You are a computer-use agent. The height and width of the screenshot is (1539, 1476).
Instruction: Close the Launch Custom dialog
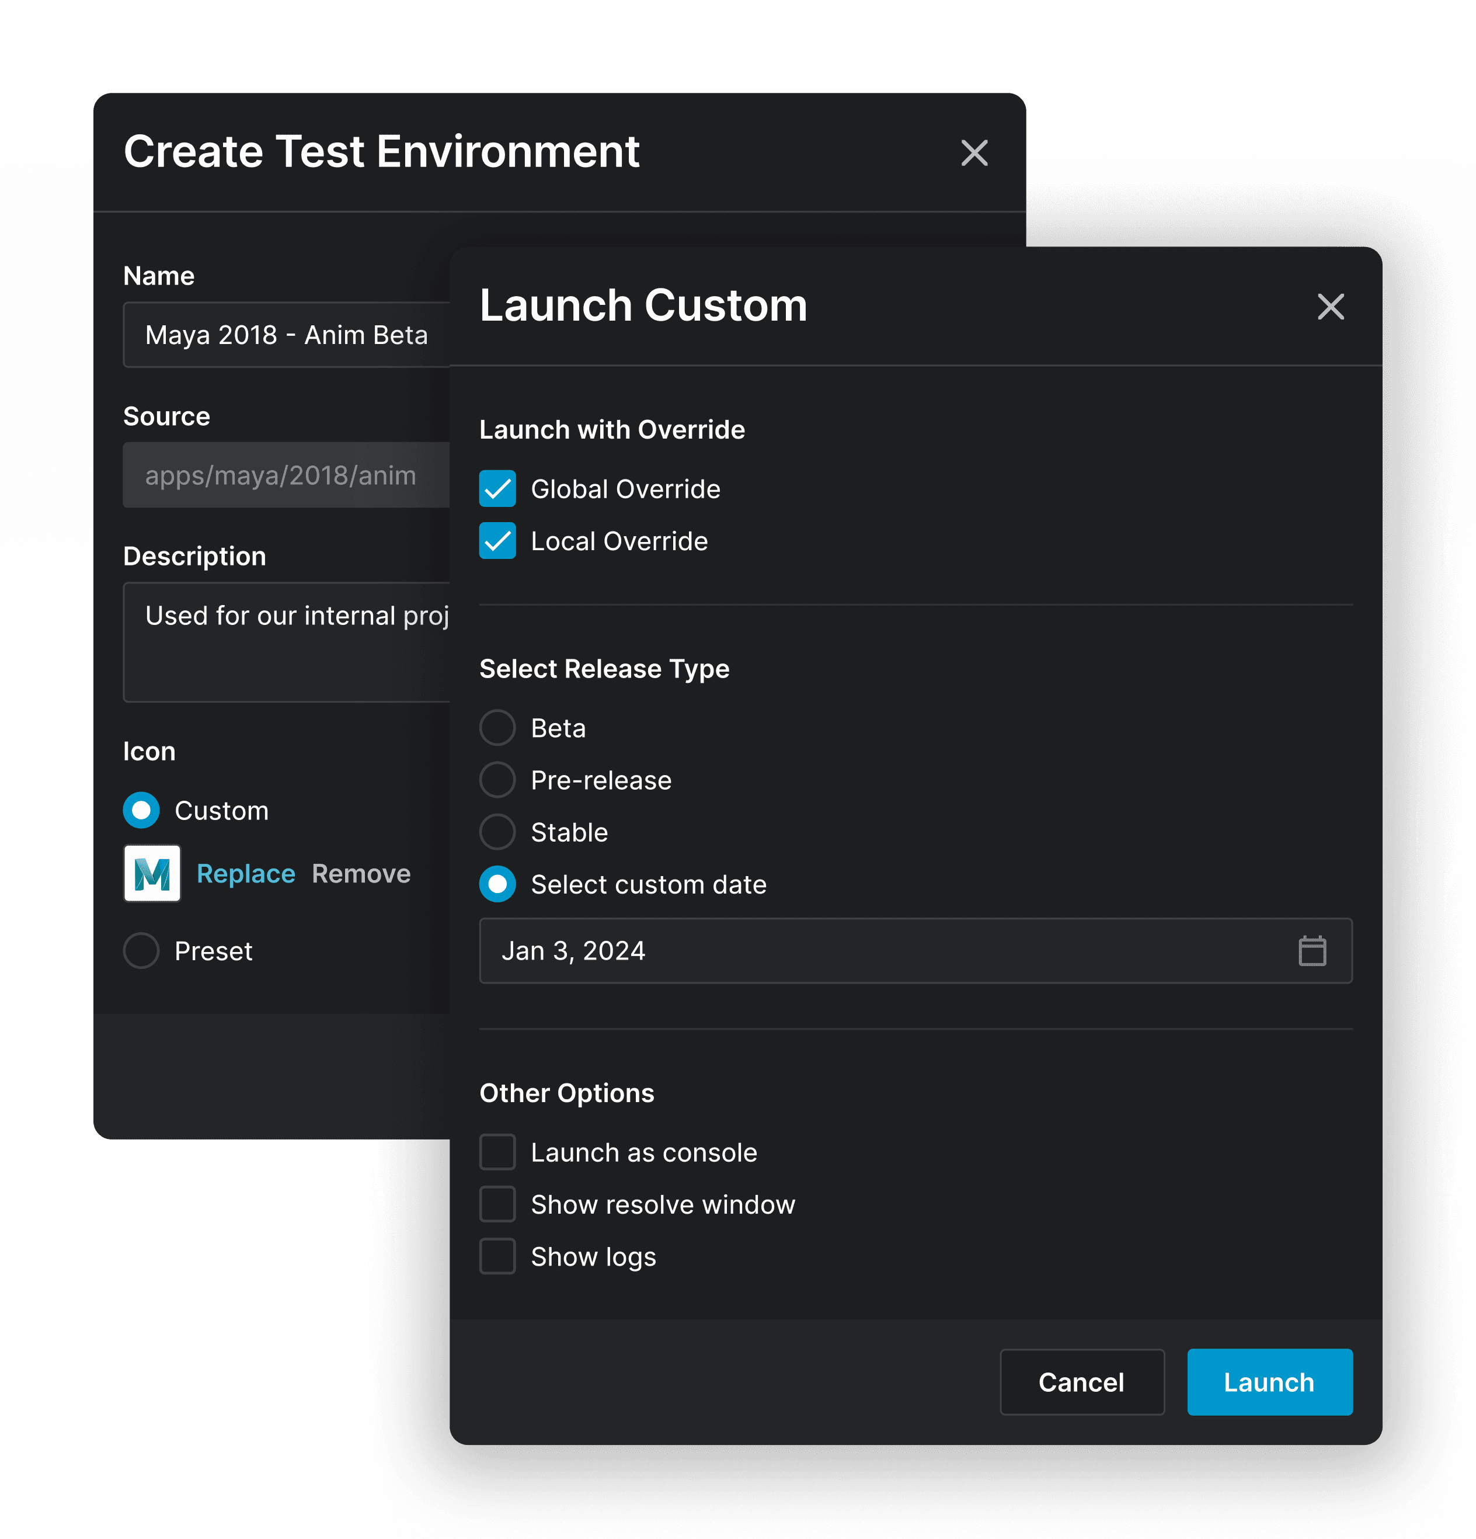[x=1330, y=306]
